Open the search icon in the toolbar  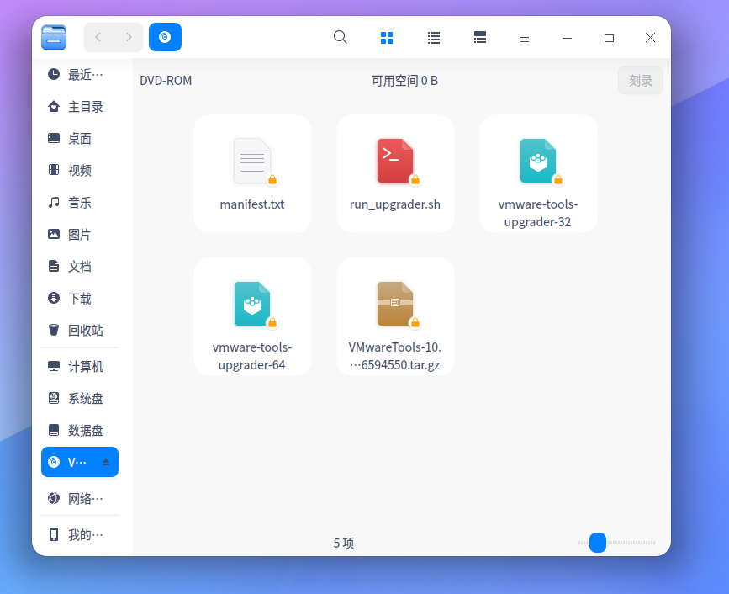click(340, 37)
